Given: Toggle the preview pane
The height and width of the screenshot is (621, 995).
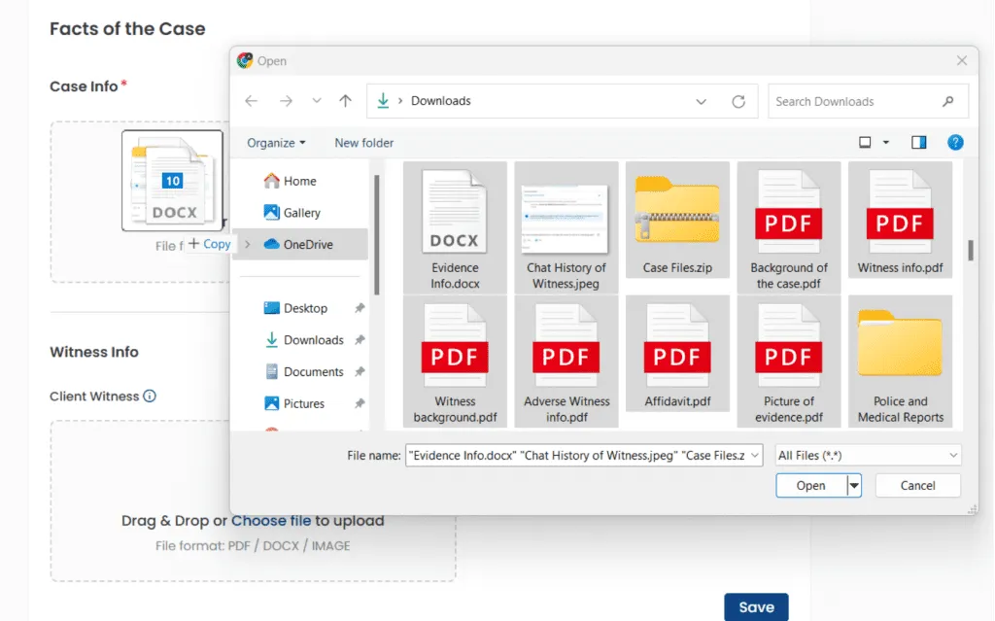Looking at the screenshot, I should (919, 142).
